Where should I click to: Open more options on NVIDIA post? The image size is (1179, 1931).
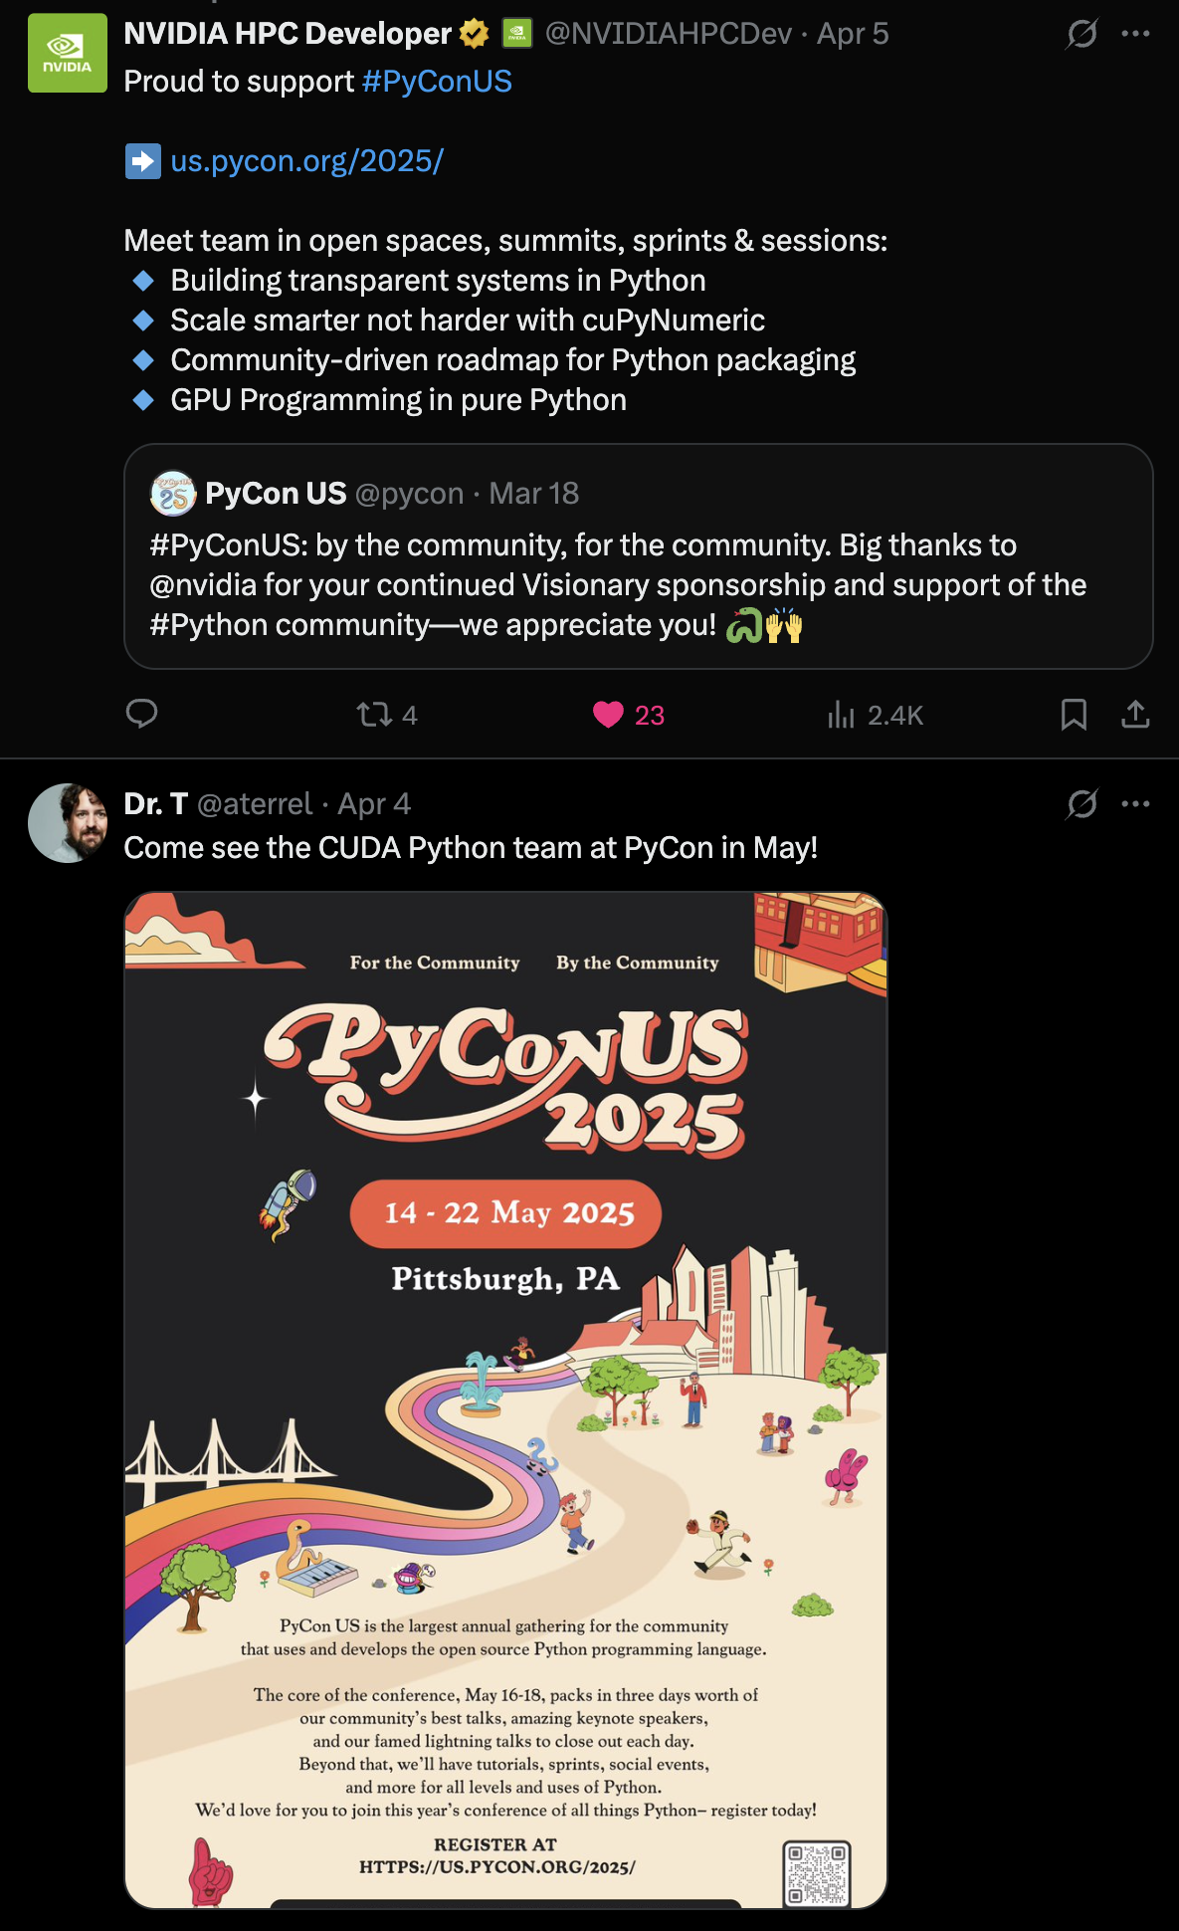pos(1135,34)
